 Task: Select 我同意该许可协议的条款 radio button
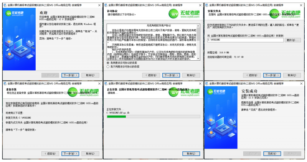point(108,63)
